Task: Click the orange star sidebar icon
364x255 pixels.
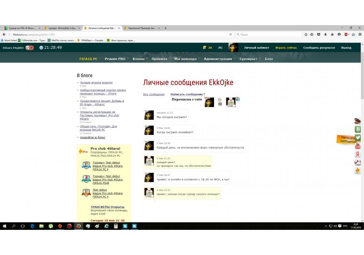Action: click(358, 170)
